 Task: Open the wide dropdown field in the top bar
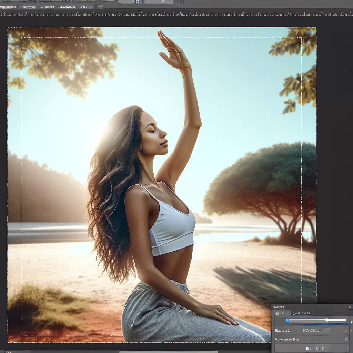coord(159,2)
